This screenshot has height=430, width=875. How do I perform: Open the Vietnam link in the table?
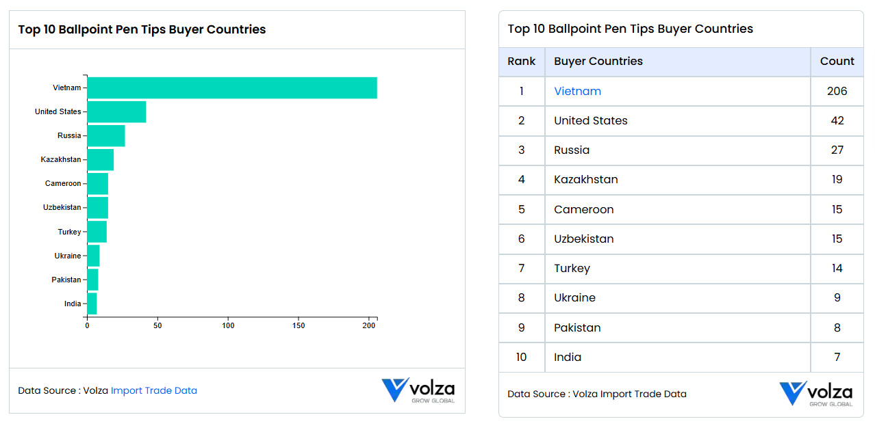[578, 91]
